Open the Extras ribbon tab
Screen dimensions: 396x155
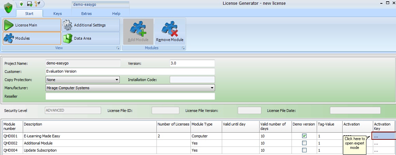click(86, 14)
